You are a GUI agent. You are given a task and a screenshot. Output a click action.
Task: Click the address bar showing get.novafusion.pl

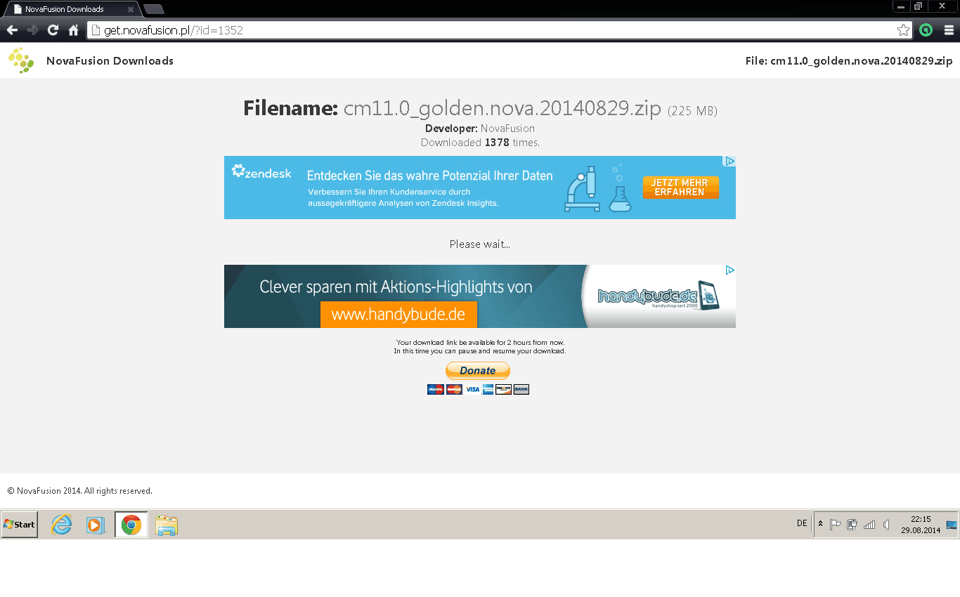point(500,30)
